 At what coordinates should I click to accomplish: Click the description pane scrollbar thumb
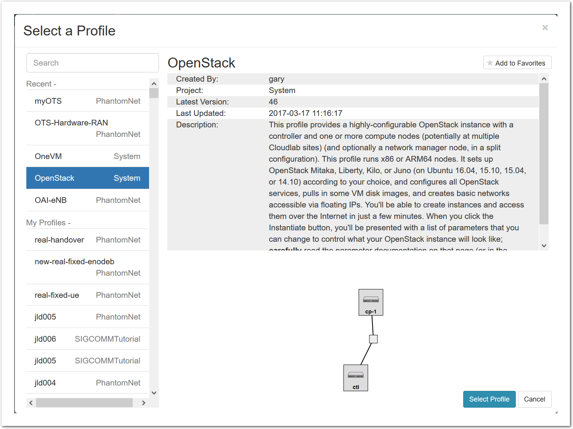544,154
